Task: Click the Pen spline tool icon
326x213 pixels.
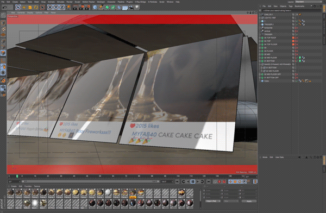Action: (x=101, y=8)
